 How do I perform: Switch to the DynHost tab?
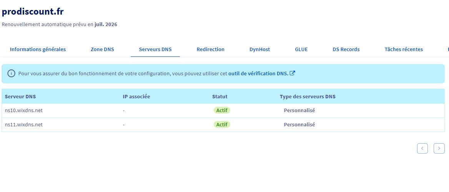pyautogui.click(x=259, y=49)
